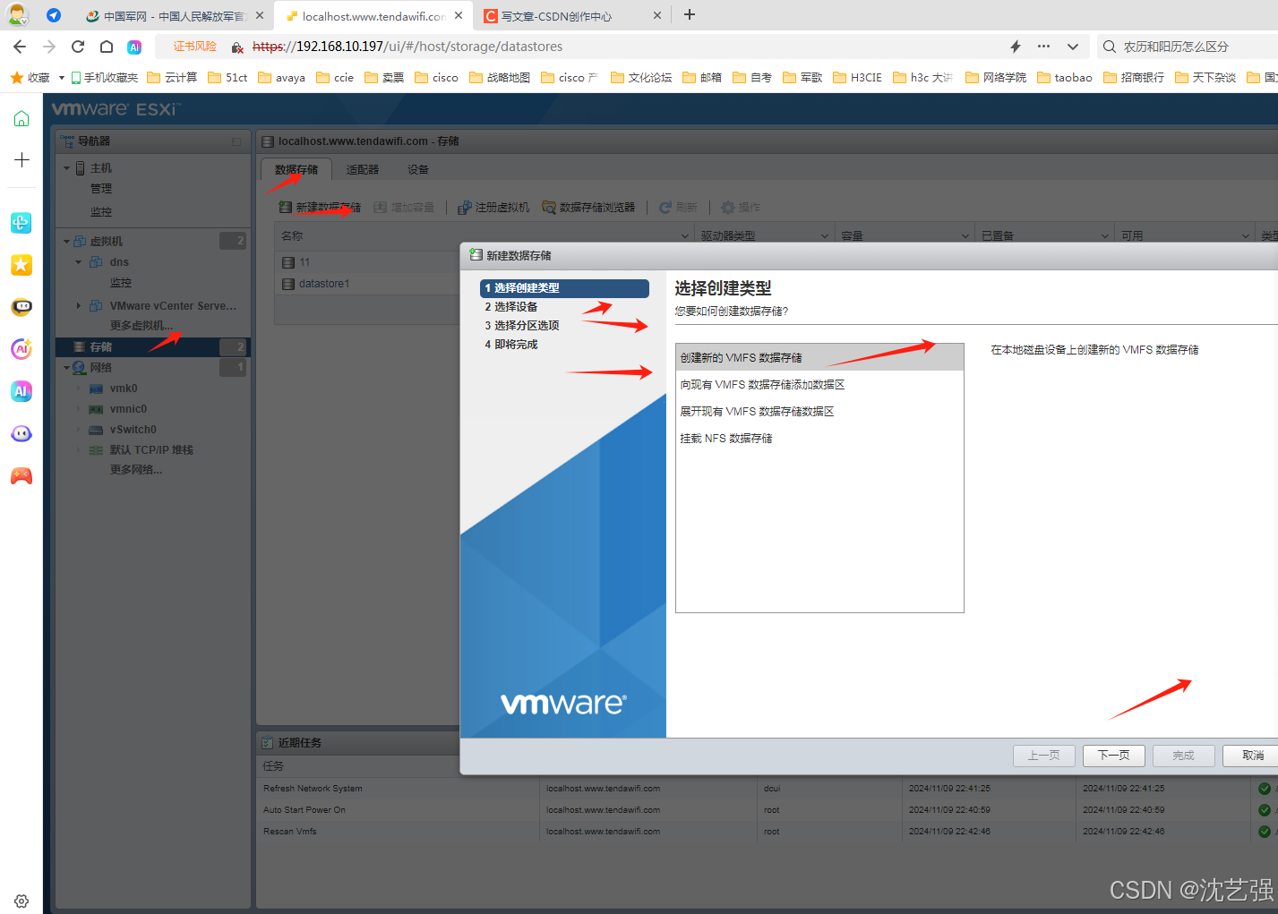This screenshot has height=914, width=1278.
Task: Open the cisco bookmark folder
Action: coord(436,78)
